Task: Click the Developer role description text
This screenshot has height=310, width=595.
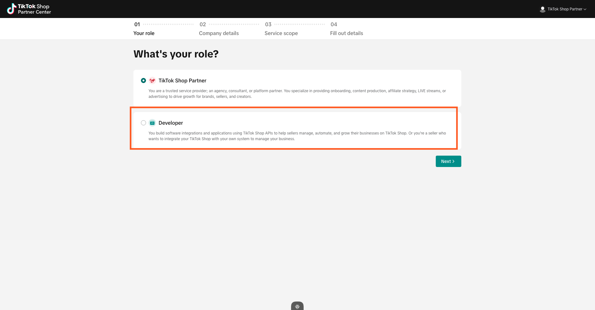Action: 297,136
